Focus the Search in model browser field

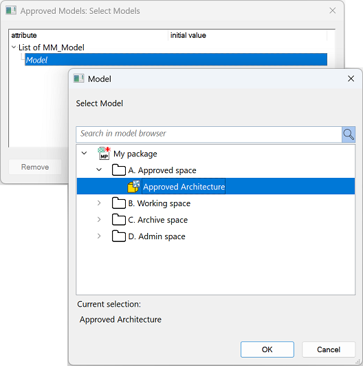pyautogui.click(x=209, y=134)
